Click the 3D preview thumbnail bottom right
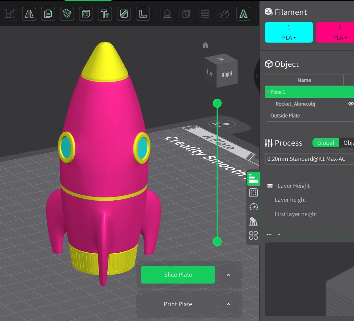The image size is (354, 321). click(309, 279)
